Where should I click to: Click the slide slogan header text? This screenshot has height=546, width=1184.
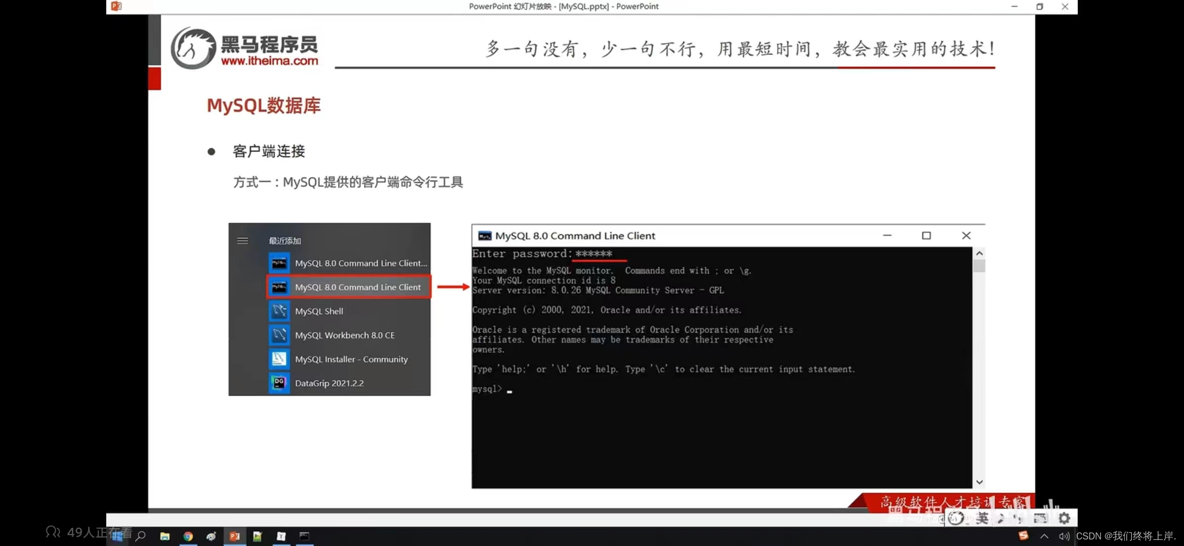tap(740, 49)
